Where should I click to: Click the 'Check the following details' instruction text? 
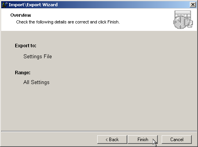pyautogui.click(x=68, y=22)
